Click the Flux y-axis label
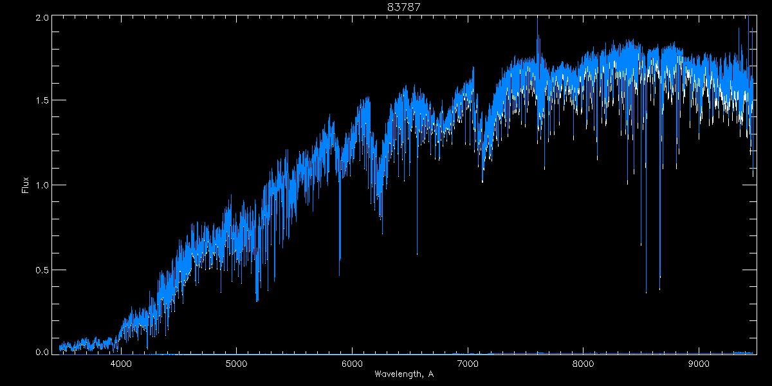The height and width of the screenshot is (386, 772). coord(25,185)
